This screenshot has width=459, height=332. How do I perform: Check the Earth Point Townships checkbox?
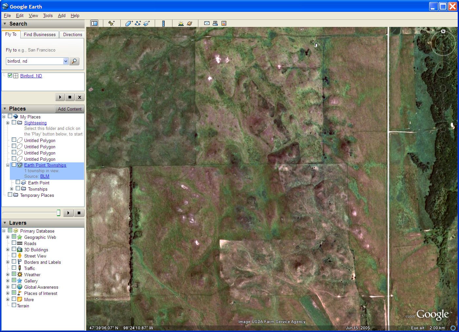tap(14, 165)
